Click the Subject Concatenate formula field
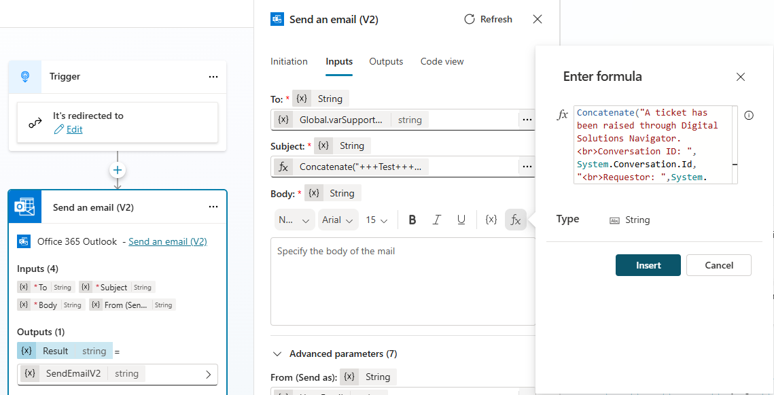774x395 pixels. click(351, 167)
